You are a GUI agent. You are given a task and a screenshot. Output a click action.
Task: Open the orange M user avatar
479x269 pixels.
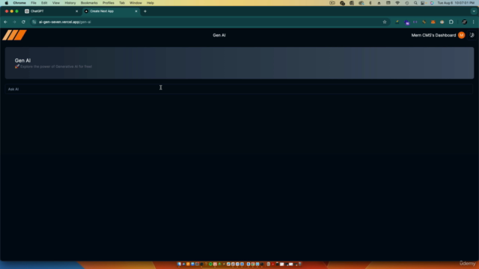point(461,35)
